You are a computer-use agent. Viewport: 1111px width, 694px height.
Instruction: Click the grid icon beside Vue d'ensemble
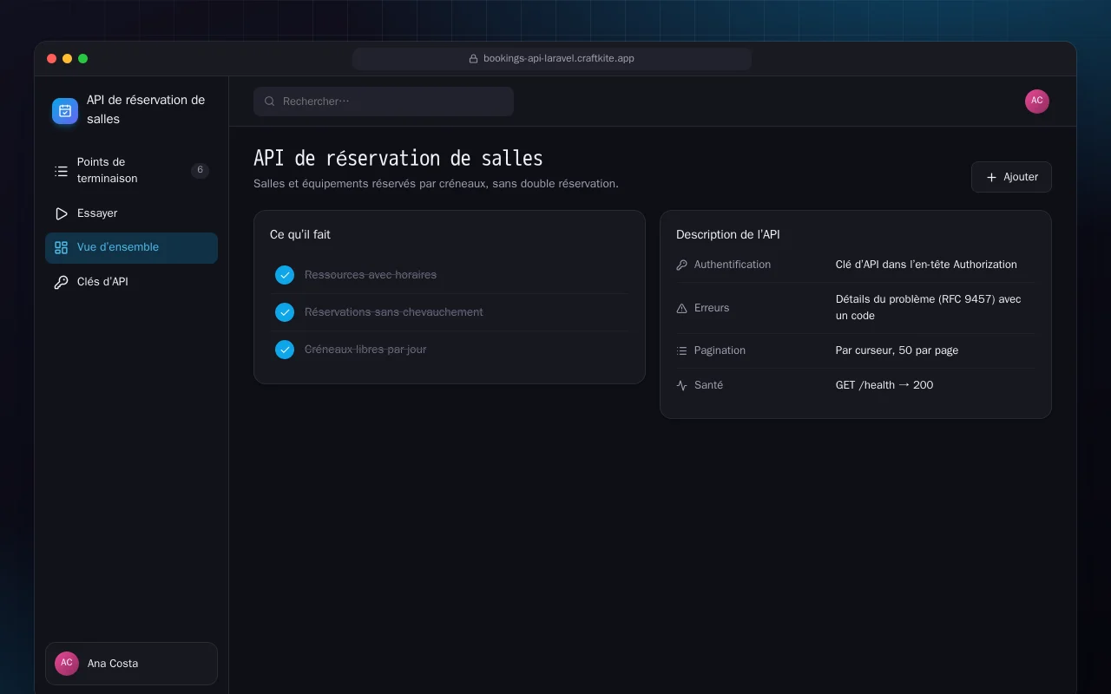[61, 247]
